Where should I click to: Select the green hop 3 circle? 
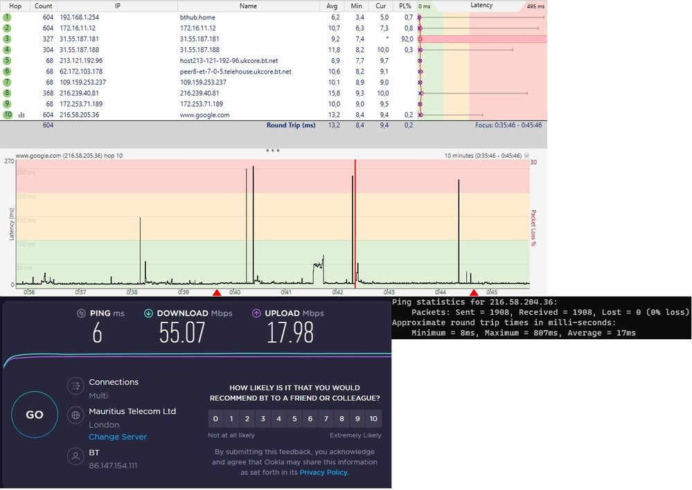click(x=7, y=39)
